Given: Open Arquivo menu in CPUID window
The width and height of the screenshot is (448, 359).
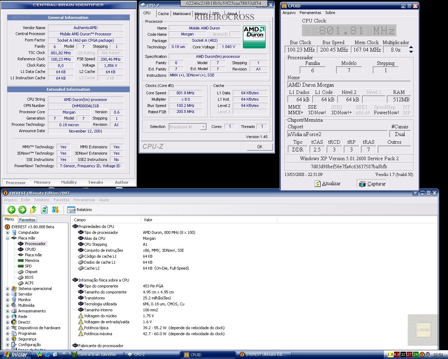Looking at the screenshot, I should coord(289,13).
